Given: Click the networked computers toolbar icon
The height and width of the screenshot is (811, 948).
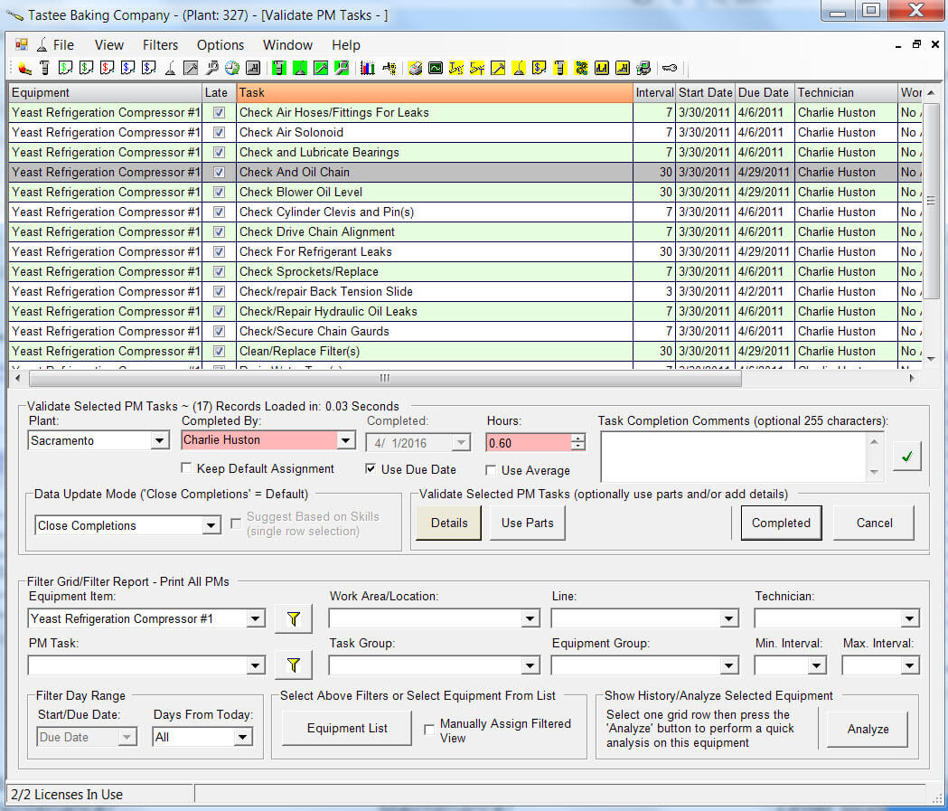Looking at the screenshot, I should [x=643, y=69].
